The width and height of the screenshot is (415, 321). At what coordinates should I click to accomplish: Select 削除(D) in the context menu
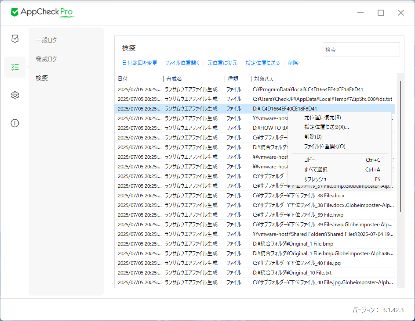[313, 137]
